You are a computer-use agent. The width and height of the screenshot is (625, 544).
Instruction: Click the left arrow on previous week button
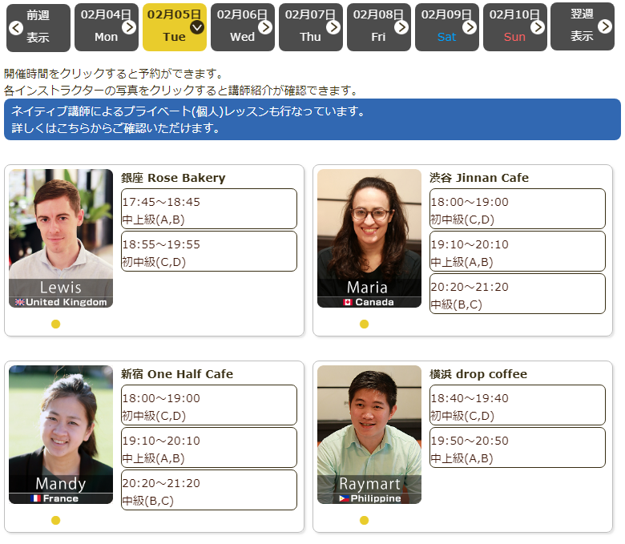pyautogui.click(x=16, y=28)
